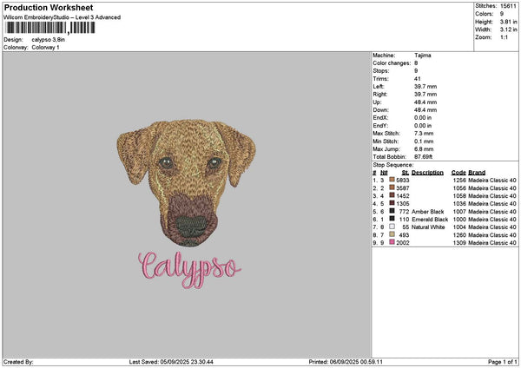Viewport: 521px width, 368px height.
Task: Click the pink swatch for code 1309
Action: click(392, 242)
